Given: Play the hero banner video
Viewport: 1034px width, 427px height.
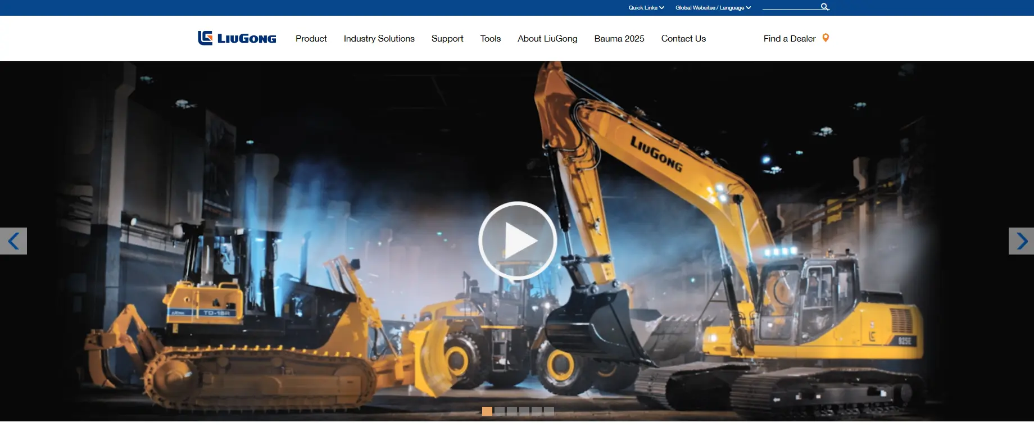Looking at the screenshot, I should pyautogui.click(x=517, y=240).
